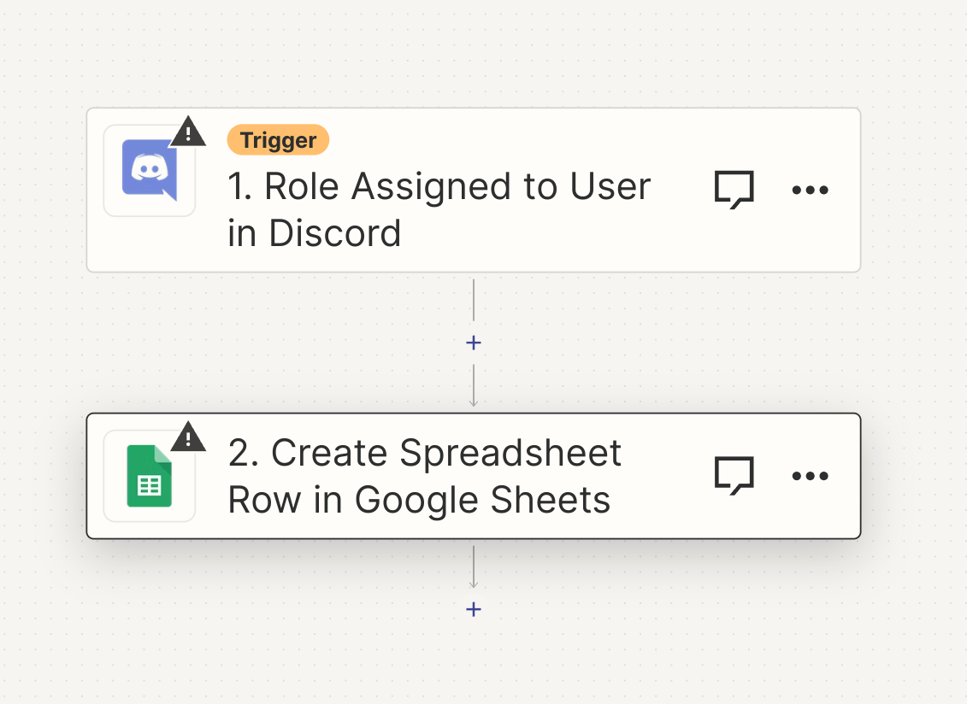
Task: Open three-dot menu on Google Sheets step
Action: pos(810,476)
